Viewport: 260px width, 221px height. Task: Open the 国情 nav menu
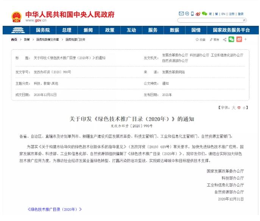coord(196,30)
